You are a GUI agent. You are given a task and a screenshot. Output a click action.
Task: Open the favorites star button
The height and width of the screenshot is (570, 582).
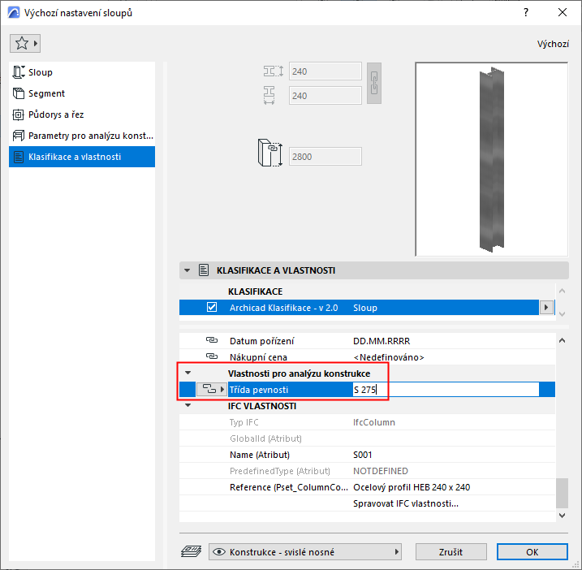25,44
